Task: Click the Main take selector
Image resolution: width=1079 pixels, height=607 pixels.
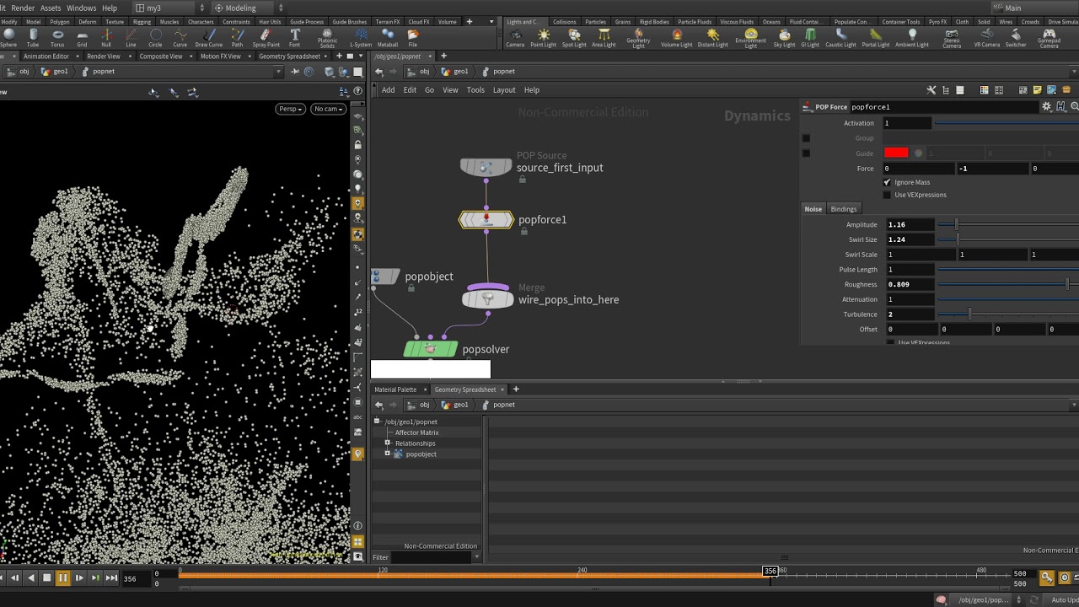Action: tap(1033, 8)
